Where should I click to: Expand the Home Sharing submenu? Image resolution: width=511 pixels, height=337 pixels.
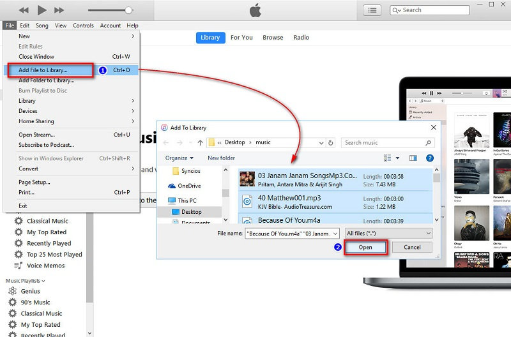(x=72, y=121)
